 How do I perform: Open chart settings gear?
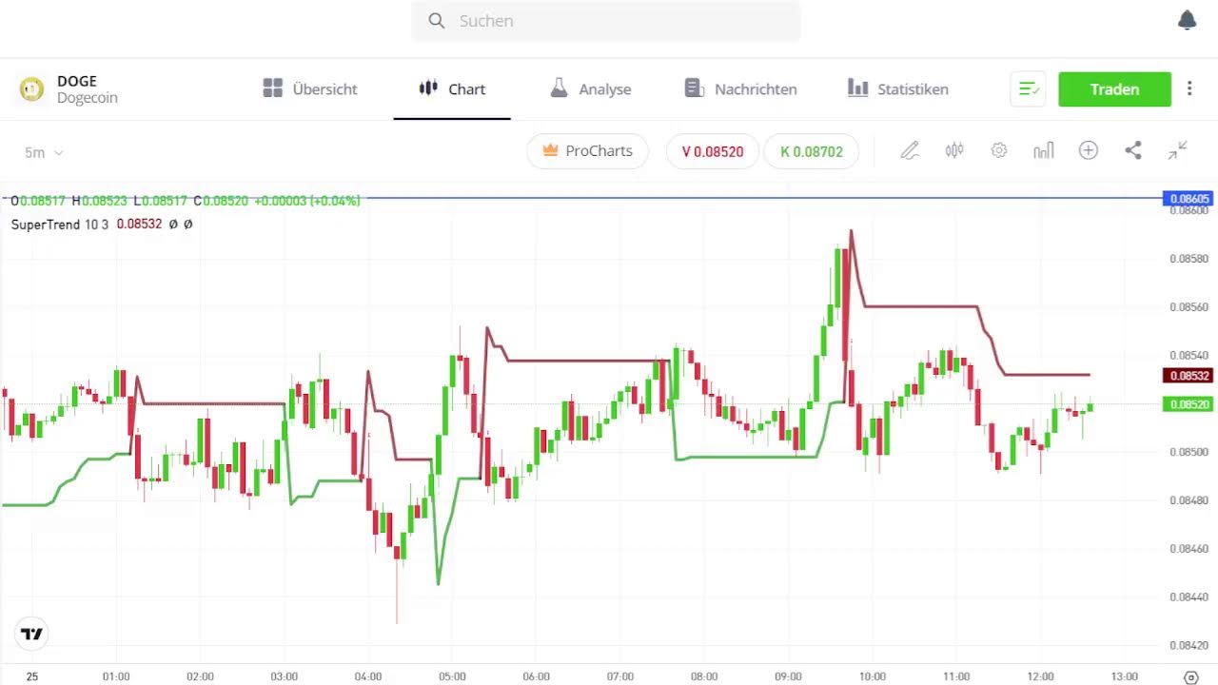[999, 150]
